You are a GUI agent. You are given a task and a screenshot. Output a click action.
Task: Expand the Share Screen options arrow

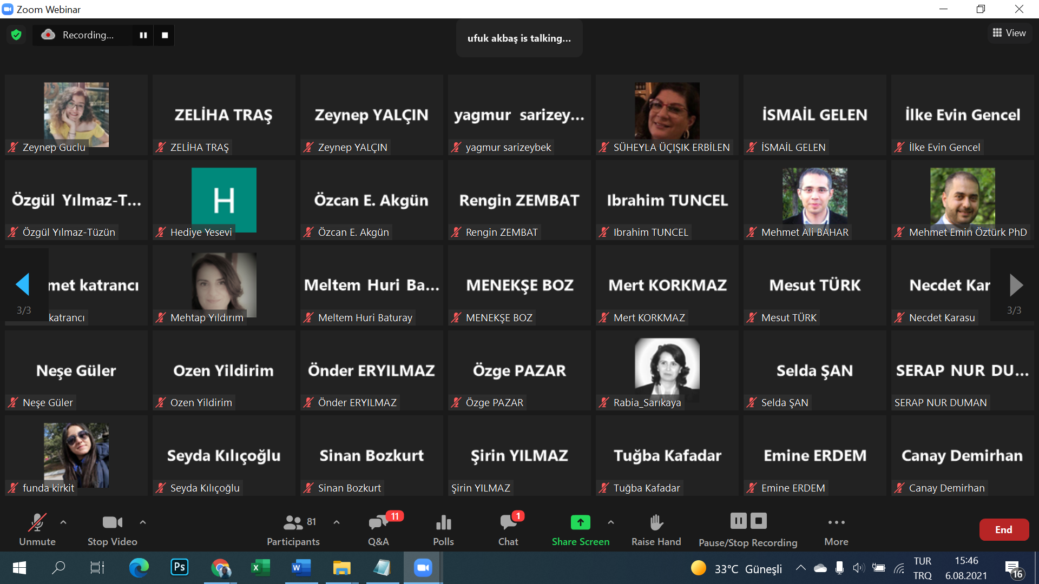pyautogui.click(x=611, y=522)
